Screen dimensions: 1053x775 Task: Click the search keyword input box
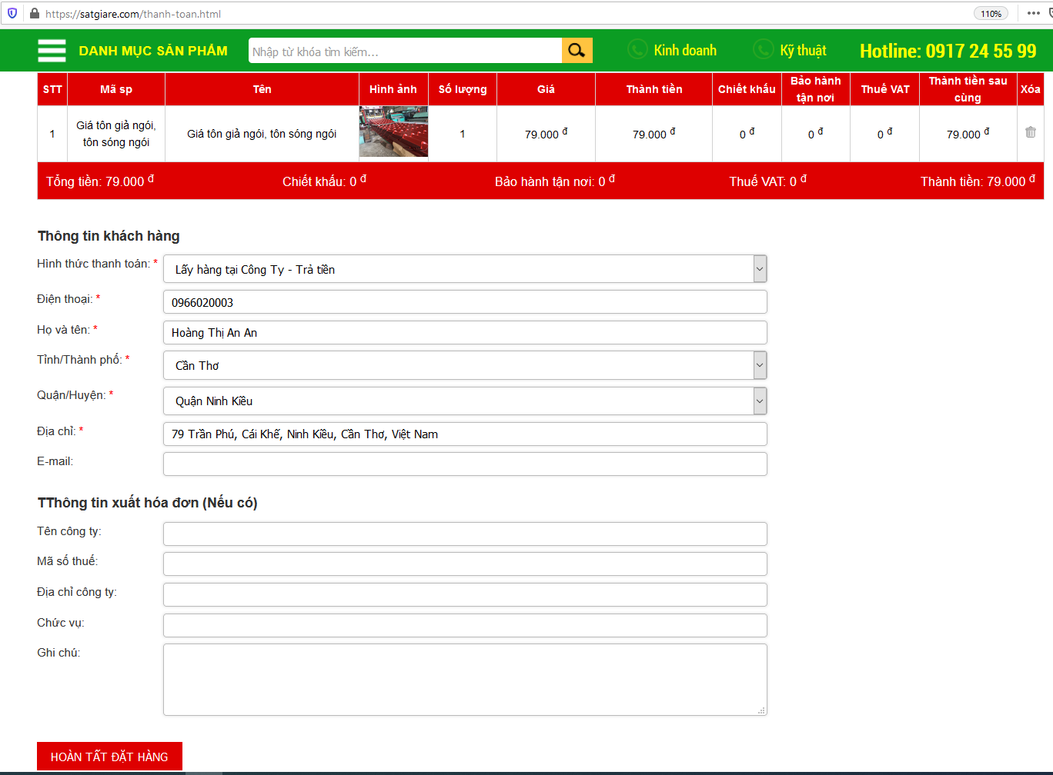pos(405,52)
